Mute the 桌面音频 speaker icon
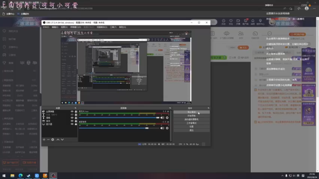The width and height of the screenshot is (319, 179). (x=162, y=128)
